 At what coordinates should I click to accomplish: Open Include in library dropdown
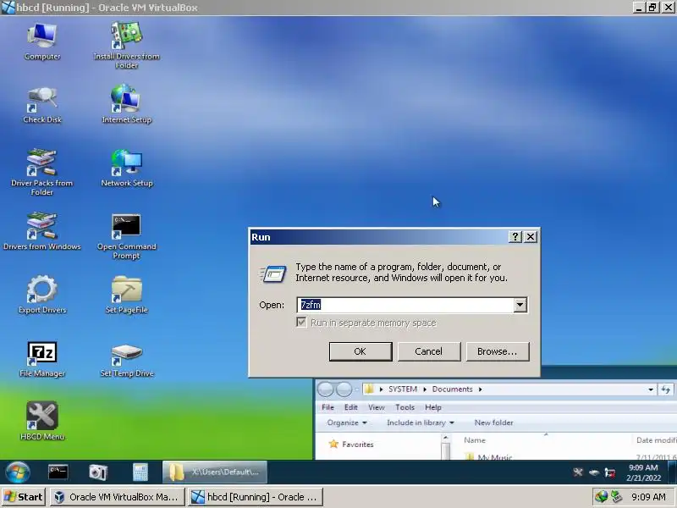click(421, 422)
